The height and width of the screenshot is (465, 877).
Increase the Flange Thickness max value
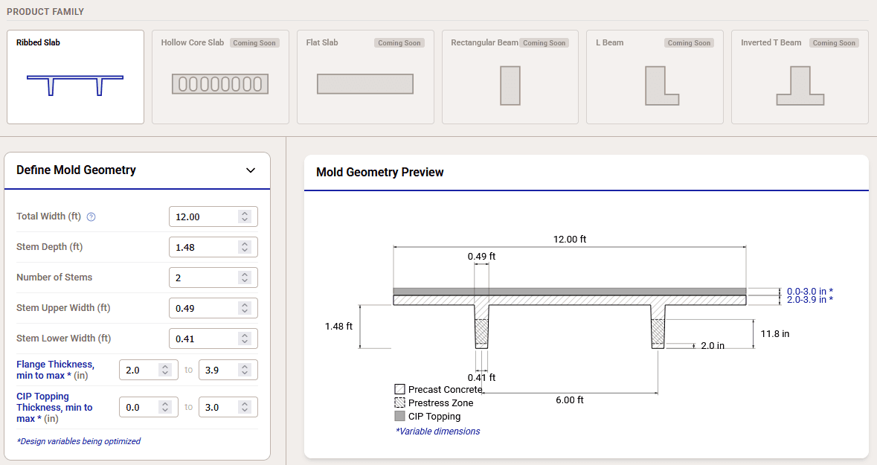click(245, 366)
